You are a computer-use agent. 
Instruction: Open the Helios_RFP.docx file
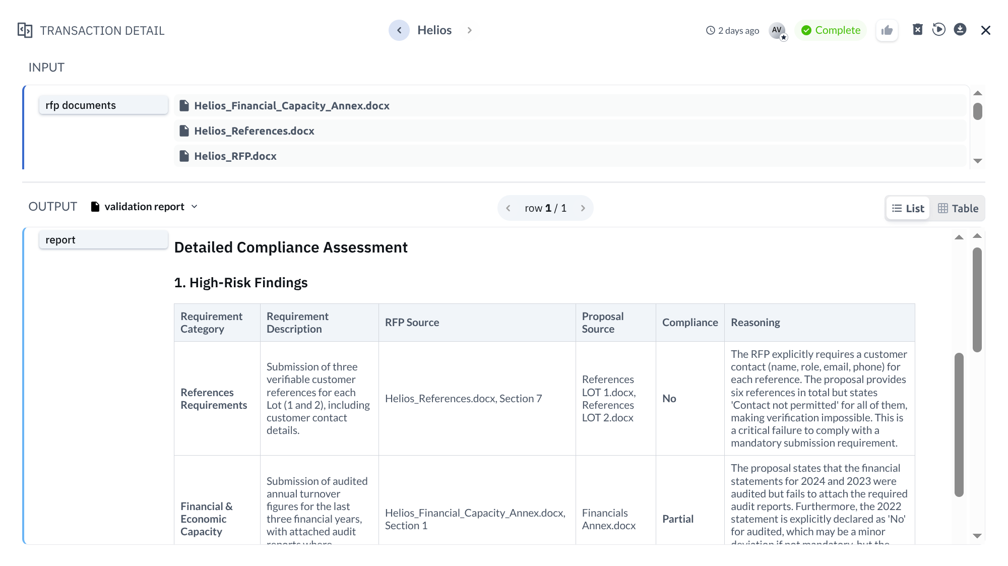click(x=235, y=156)
